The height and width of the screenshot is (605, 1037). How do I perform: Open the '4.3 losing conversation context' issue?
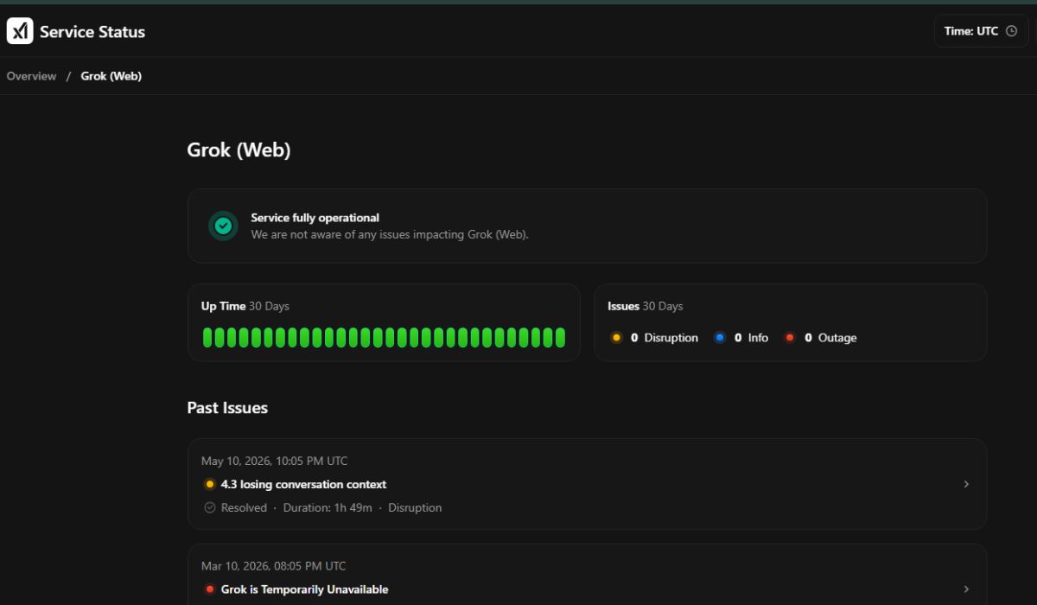[587, 484]
